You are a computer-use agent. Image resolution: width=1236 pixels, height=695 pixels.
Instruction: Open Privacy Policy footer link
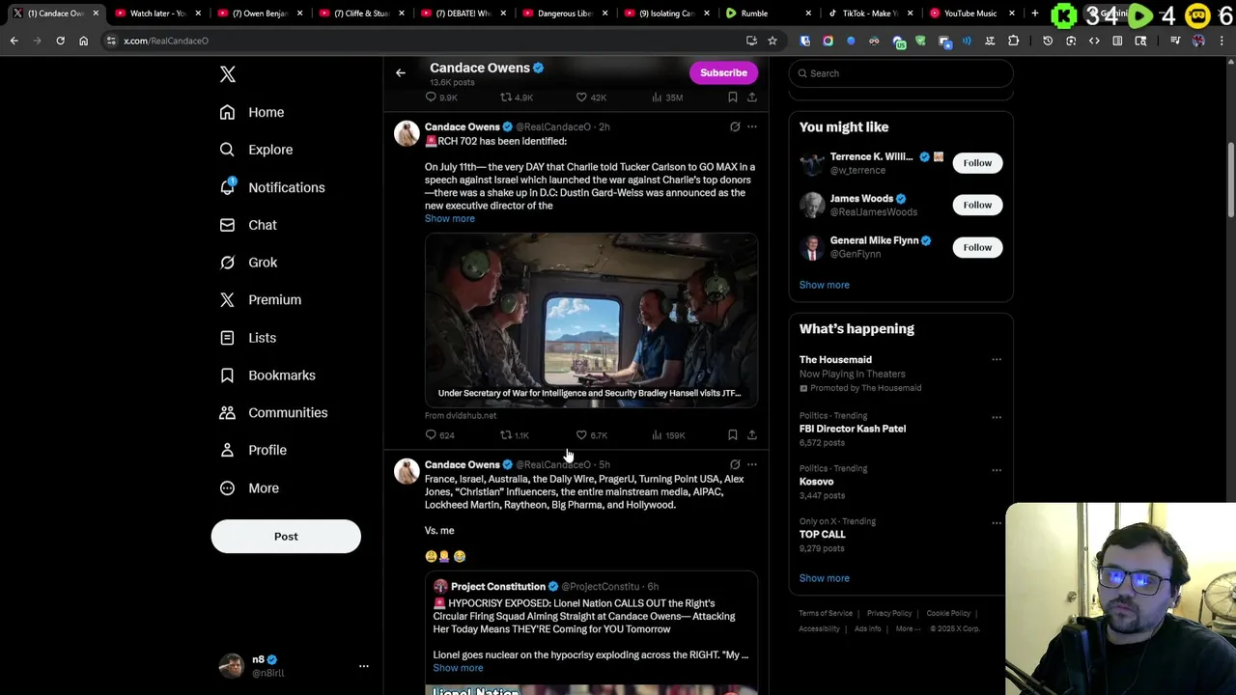[x=889, y=614]
